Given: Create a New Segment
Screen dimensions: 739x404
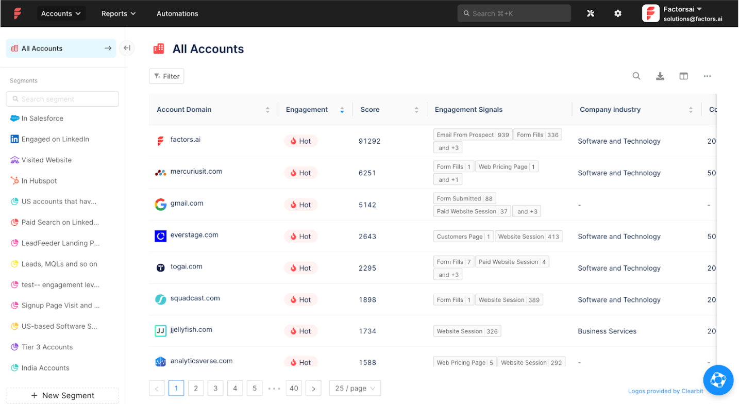Looking at the screenshot, I should (62, 395).
